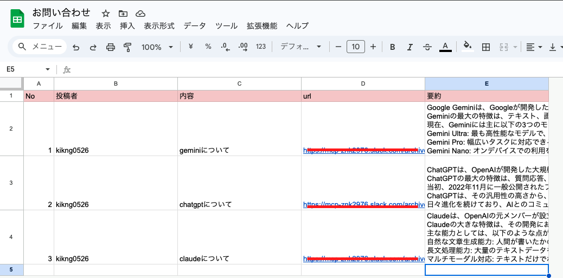This screenshot has width=563, height=278.
Task: Click the print icon
Action: 111,47
